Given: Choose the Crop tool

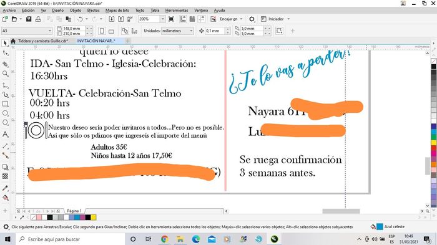Looking at the screenshot, I should tap(5, 64).
